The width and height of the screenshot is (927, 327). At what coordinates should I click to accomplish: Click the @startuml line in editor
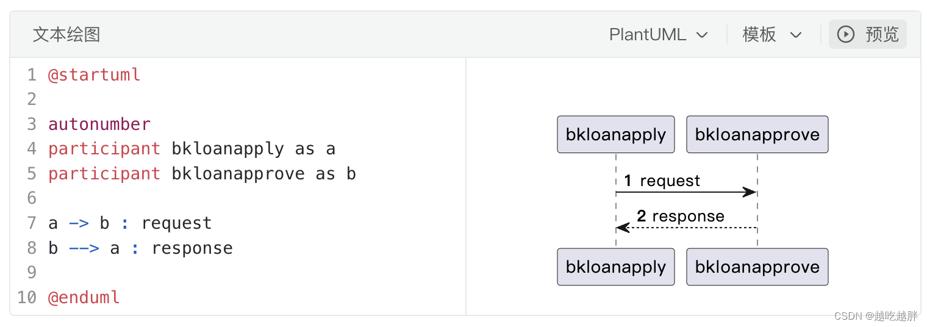point(95,75)
